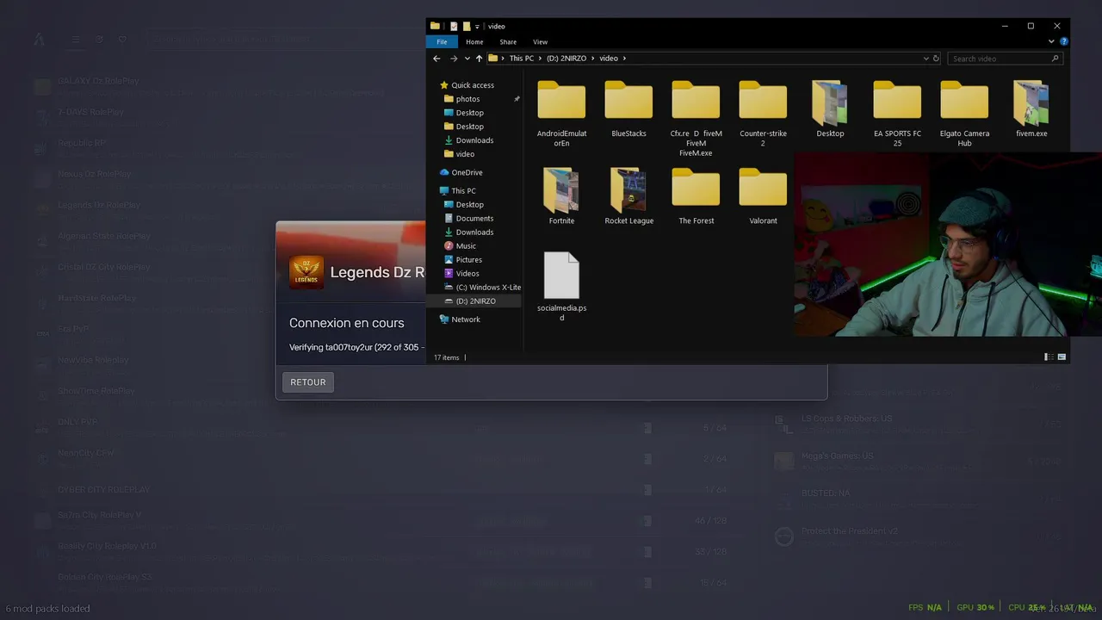
Task: Click the Explorer help icon
Action: pos(1064,41)
